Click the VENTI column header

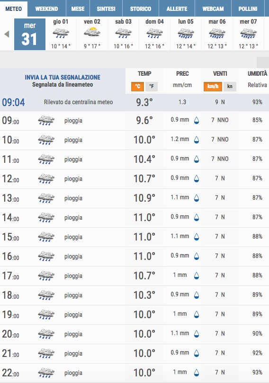[220, 73]
